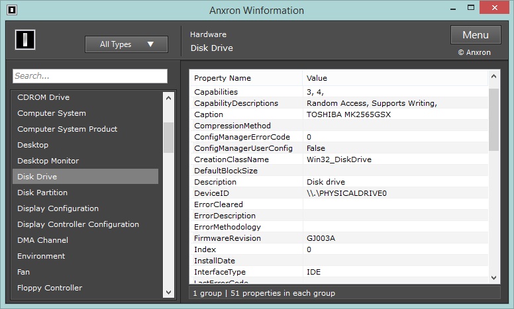Select Disk Partition entry
Image resolution: width=514 pixels, height=309 pixels.
click(42, 193)
